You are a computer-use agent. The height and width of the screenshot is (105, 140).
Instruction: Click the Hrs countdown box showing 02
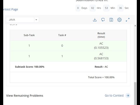(x=92, y=8)
